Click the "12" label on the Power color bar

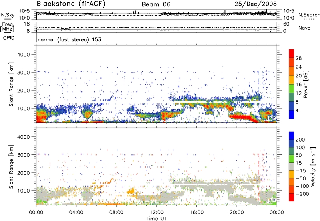pos(298,93)
